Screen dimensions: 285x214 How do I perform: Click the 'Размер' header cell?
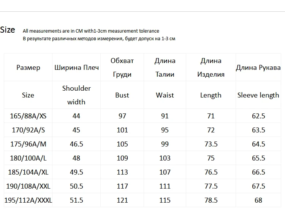coord(28,68)
